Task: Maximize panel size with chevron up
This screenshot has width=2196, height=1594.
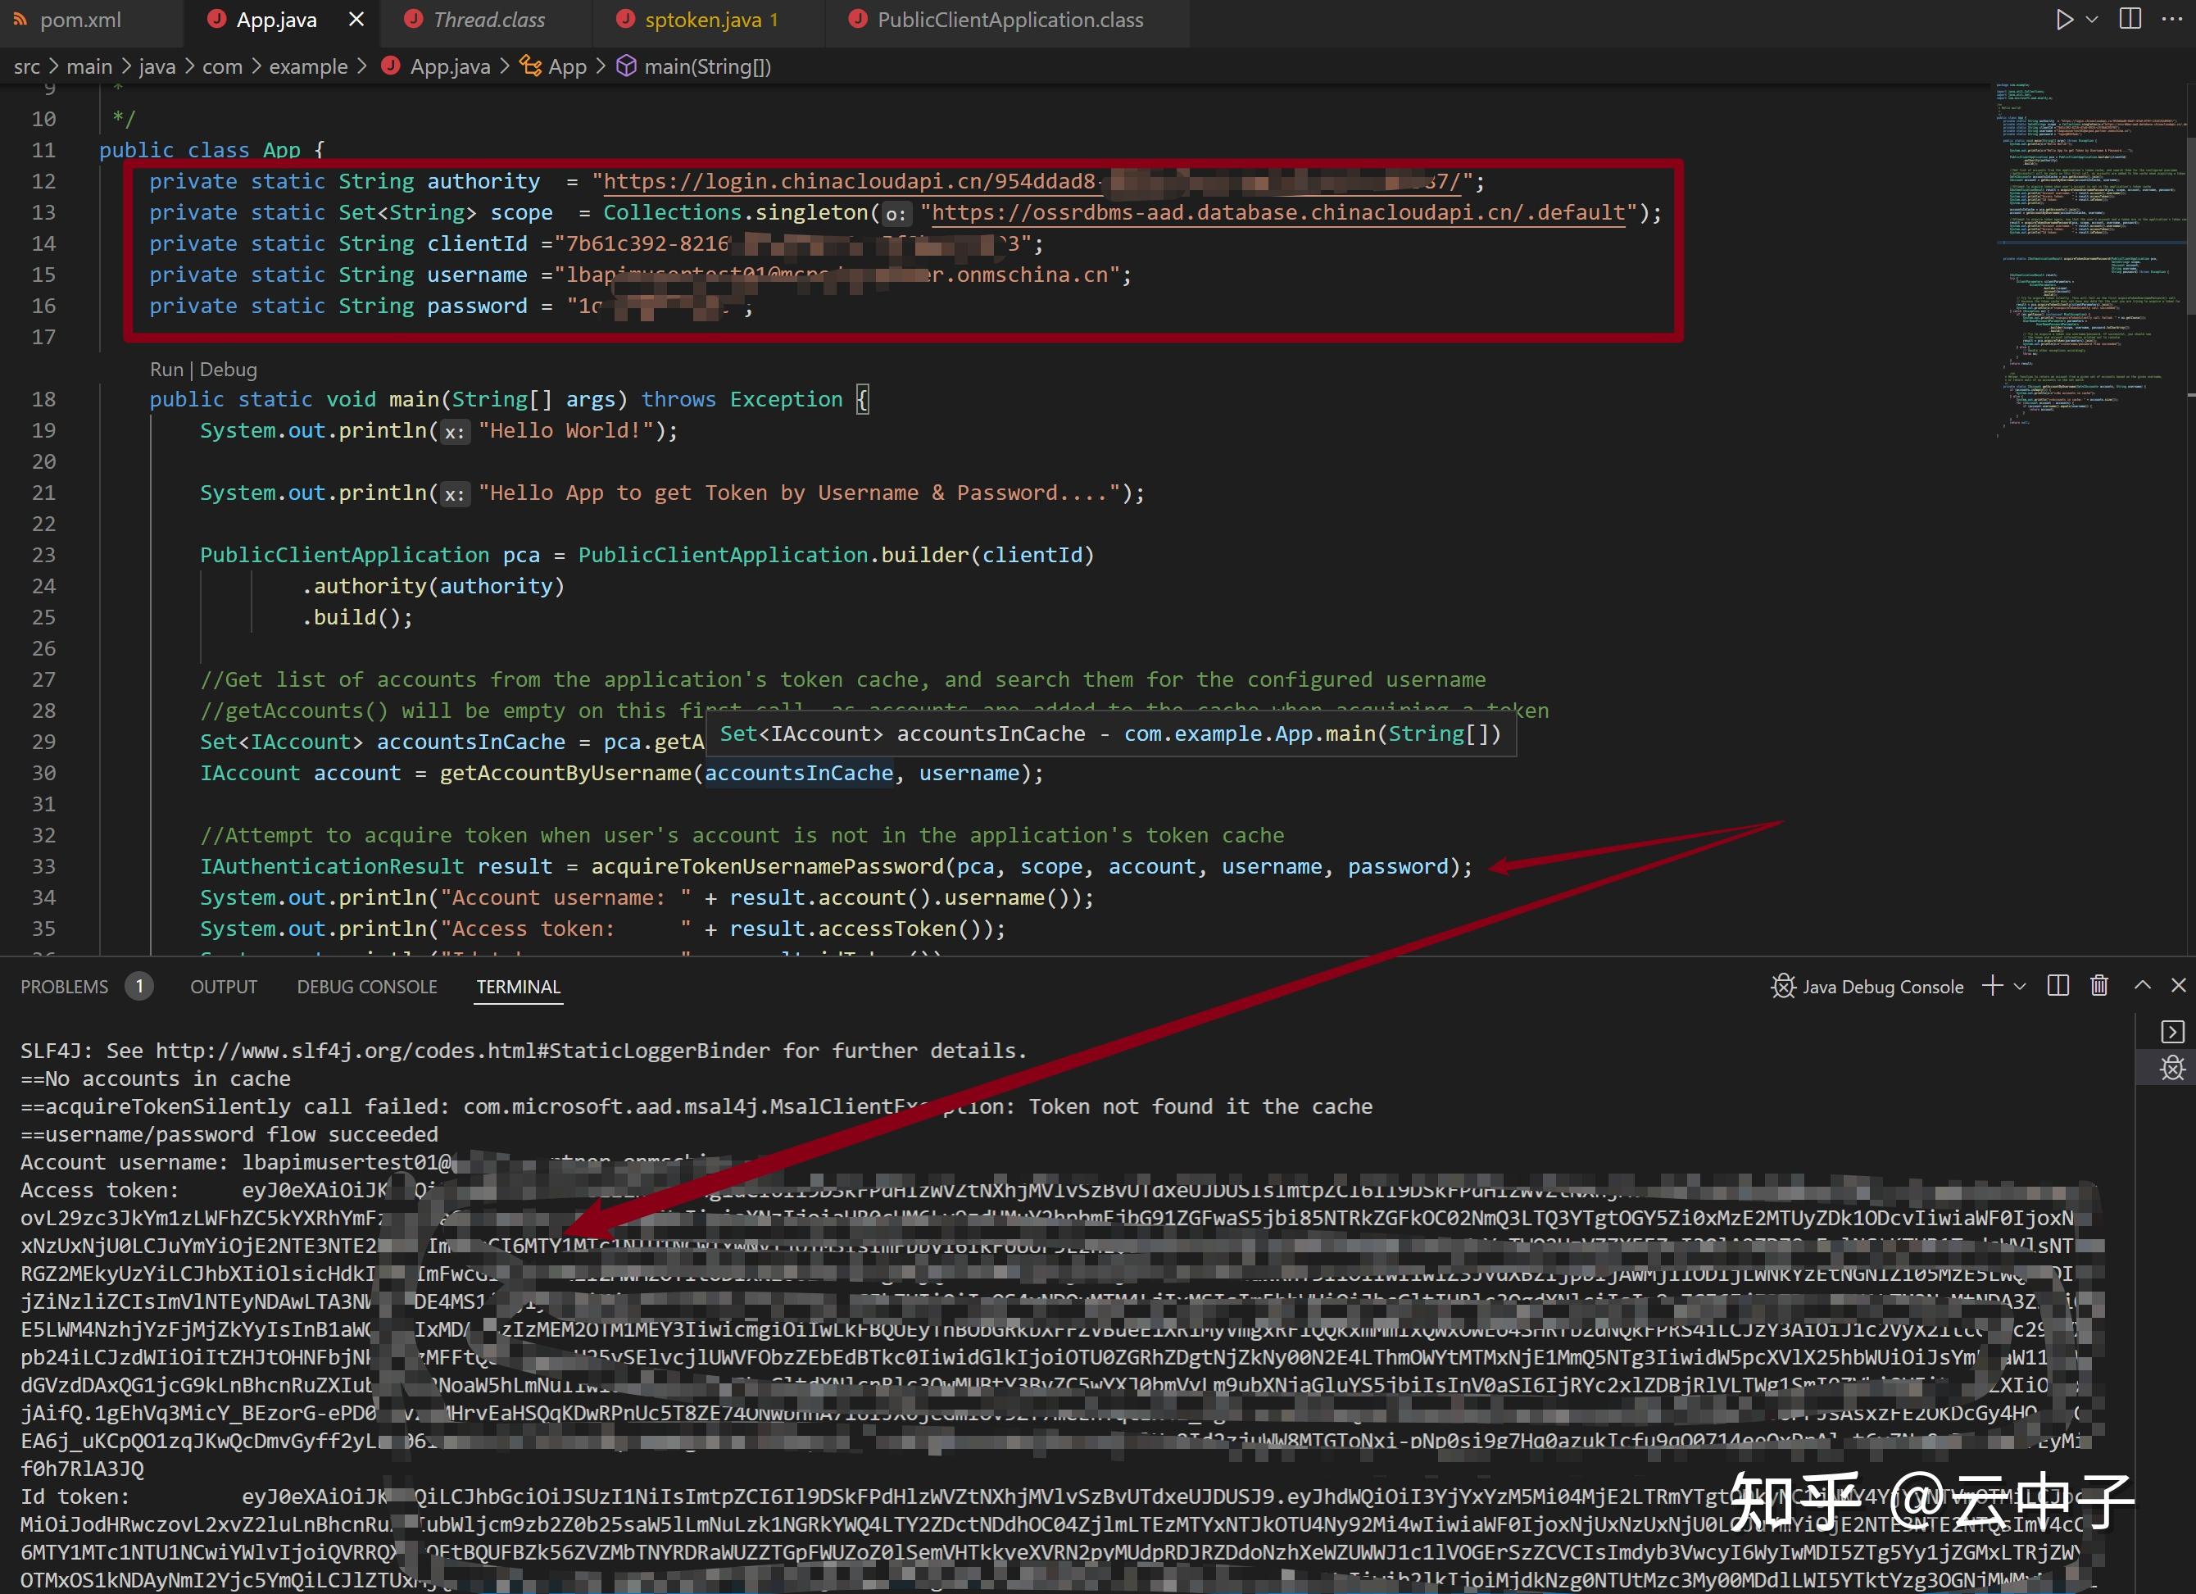Action: [2143, 986]
